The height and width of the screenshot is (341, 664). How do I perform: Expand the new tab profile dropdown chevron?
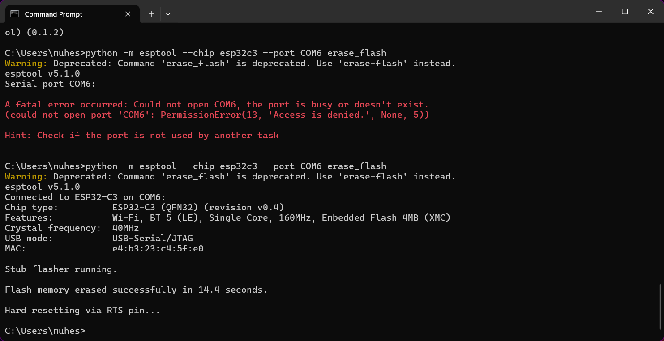168,14
